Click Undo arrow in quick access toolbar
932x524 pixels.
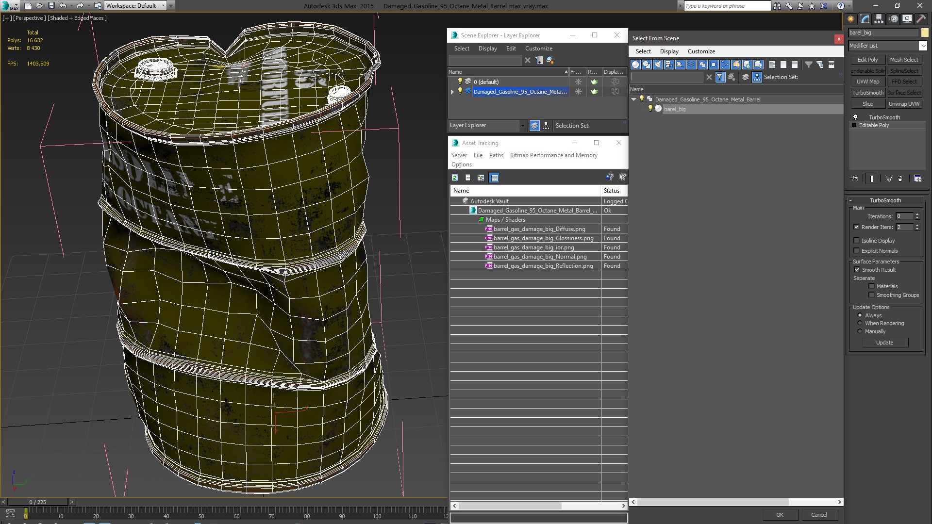63,6
